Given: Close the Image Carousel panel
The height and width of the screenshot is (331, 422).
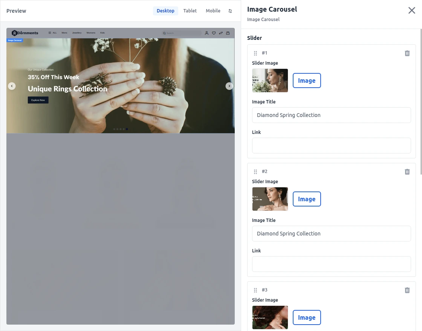Looking at the screenshot, I should [411, 10].
